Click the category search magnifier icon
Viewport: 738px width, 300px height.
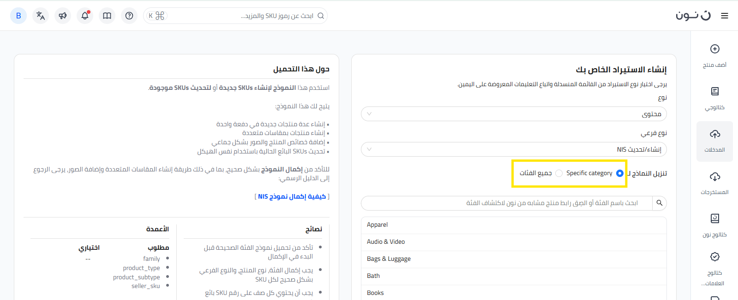pyautogui.click(x=660, y=203)
